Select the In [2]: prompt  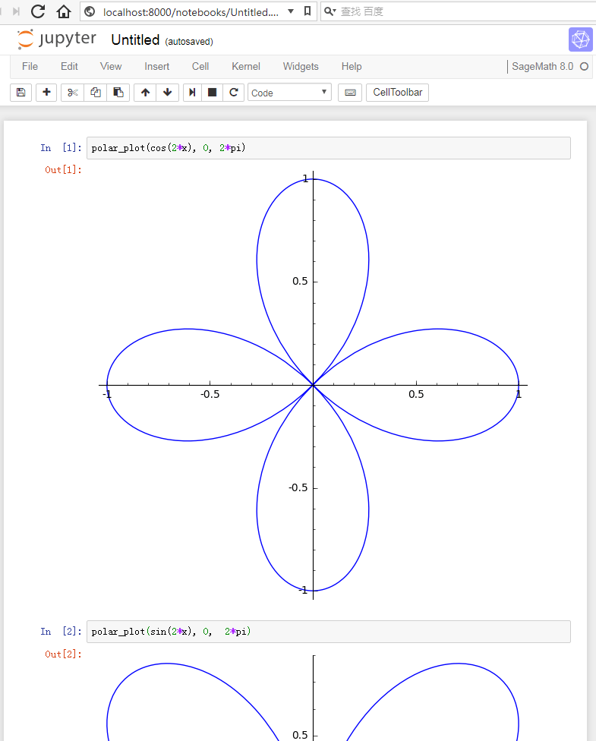tap(61, 632)
